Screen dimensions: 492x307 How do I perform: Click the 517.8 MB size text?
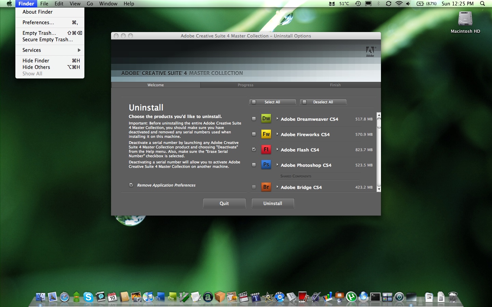(x=364, y=119)
